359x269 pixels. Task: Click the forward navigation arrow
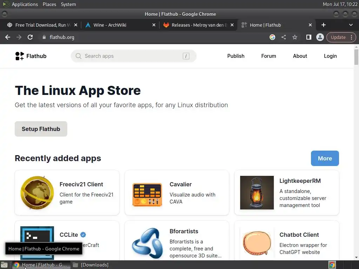[x=19, y=37]
